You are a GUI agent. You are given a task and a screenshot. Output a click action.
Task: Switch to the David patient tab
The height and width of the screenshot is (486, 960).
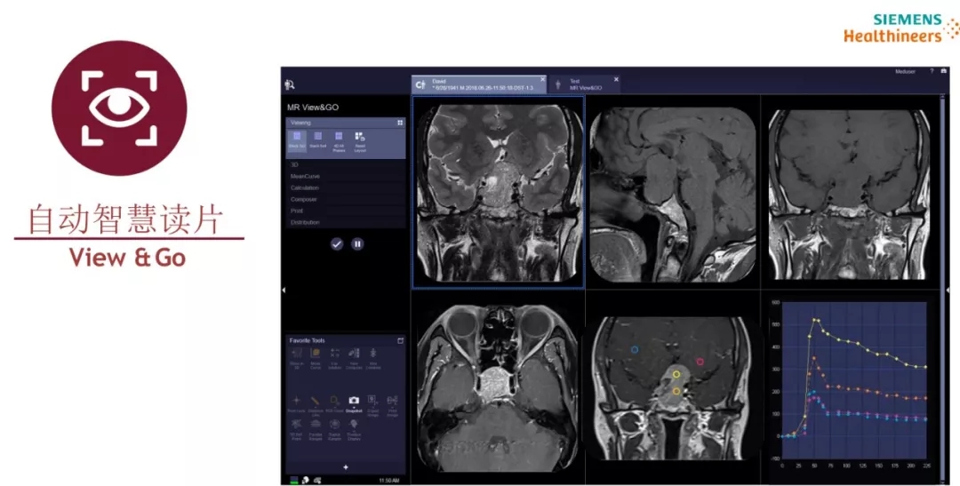pyautogui.click(x=479, y=84)
